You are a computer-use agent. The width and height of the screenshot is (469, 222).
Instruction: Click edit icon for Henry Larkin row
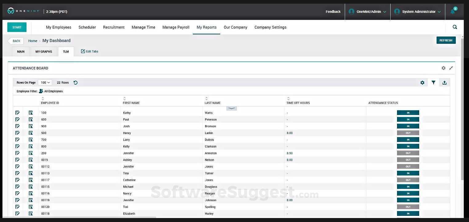[x=18, y=133]
